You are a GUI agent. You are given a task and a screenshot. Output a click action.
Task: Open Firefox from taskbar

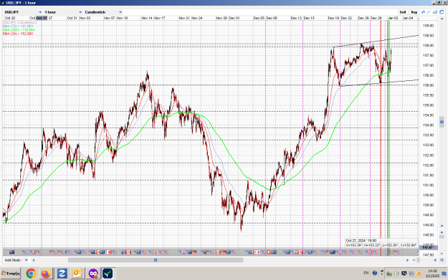46,274
